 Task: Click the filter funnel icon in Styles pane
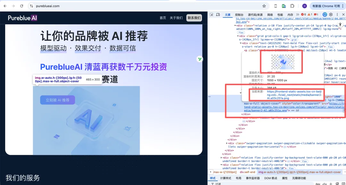[x=213, y=184]
